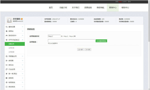
Task: Collapse the APP打包[独立] section chevron
Action: click(x=22, y=40)
